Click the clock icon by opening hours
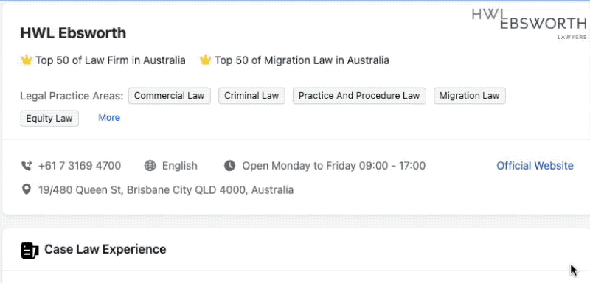Image resolution: width=590 pixels, height=283 pixels. coord(229,165)
